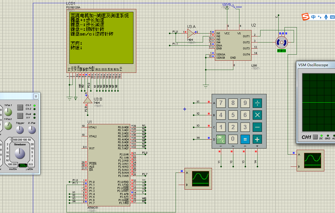Click the plus key on the keypad
335x213 pixels.
(257, 139)
